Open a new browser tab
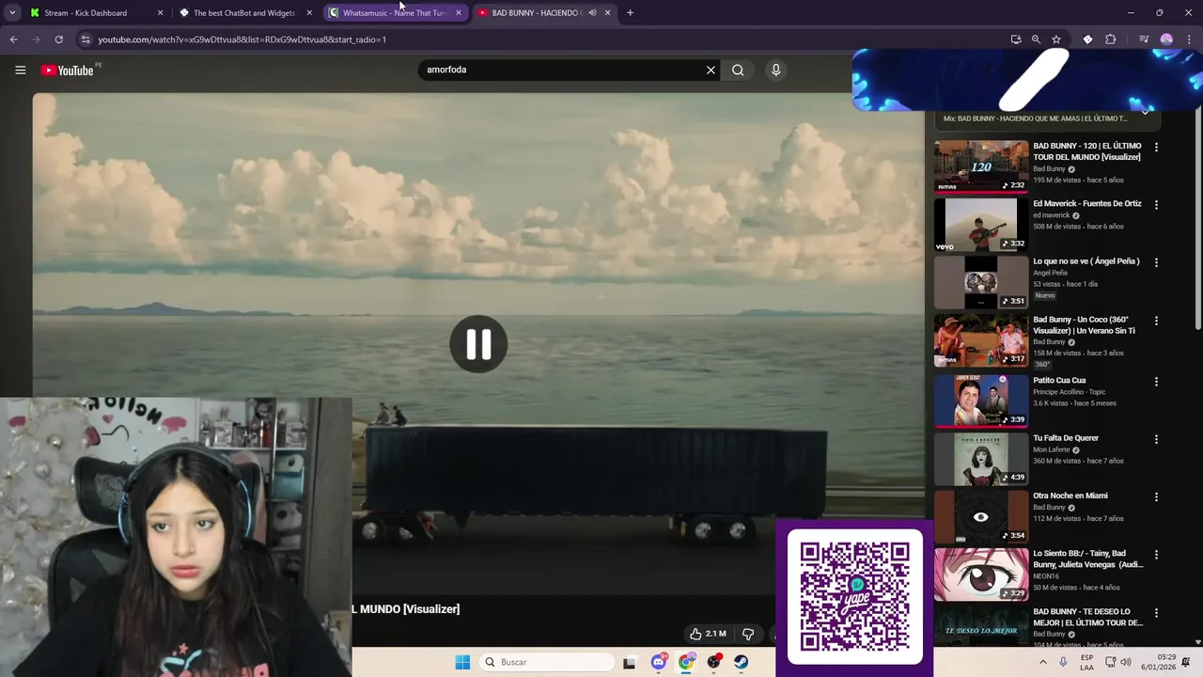 pyautogui.click(x=630, y=13)
